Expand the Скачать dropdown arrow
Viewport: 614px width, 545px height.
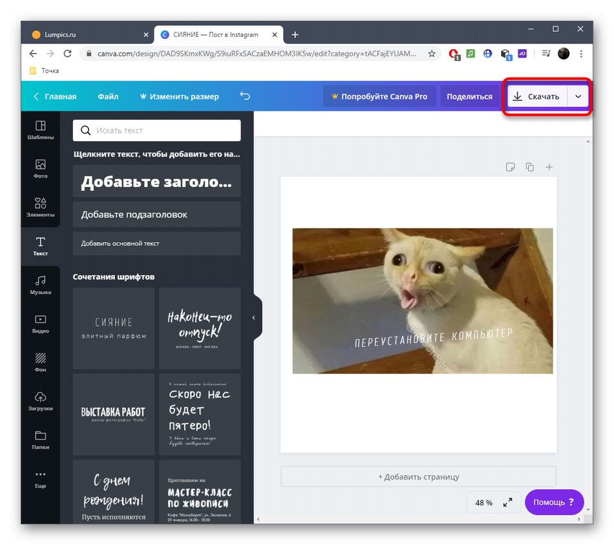click(x=578, y=96)
